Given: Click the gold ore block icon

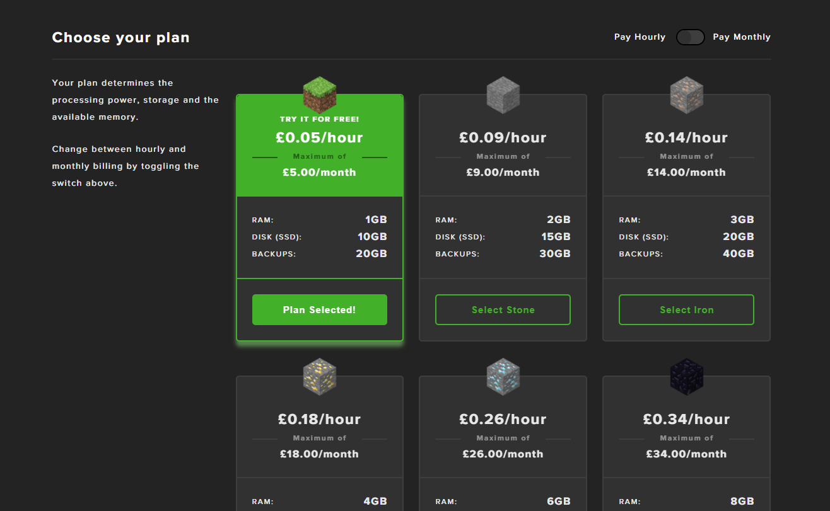Looking at the screenshot, I should (320, 376).
